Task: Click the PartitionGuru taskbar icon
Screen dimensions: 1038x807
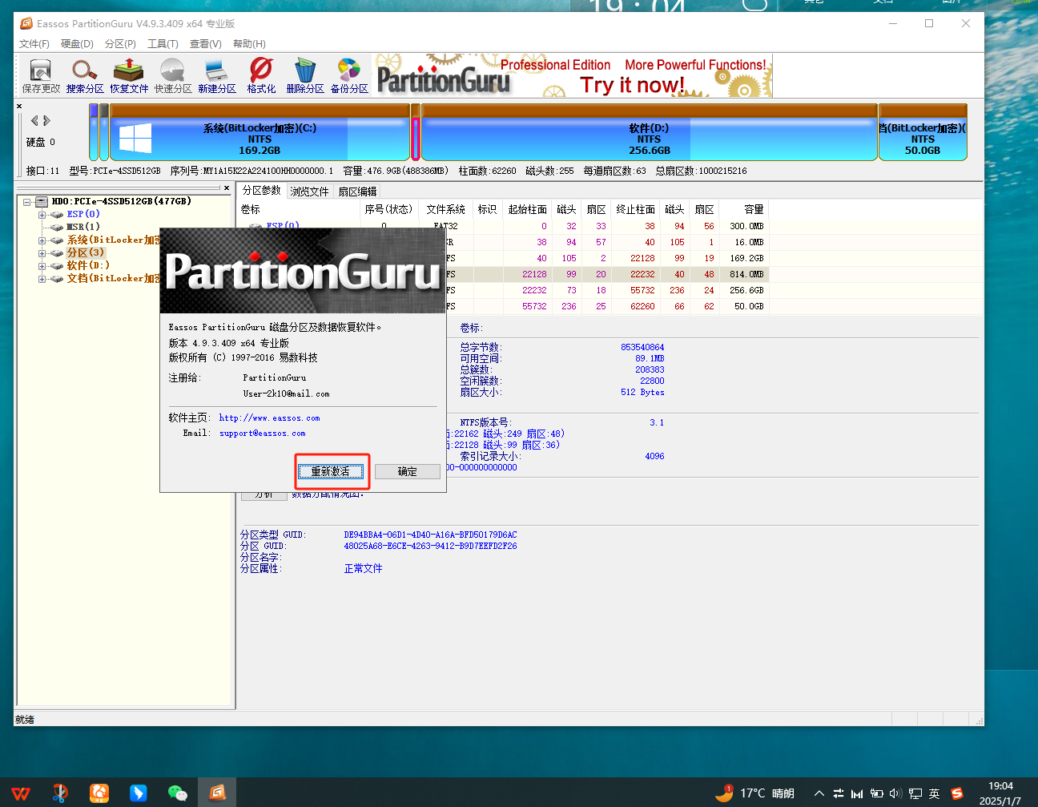Action: pyautogui.click(x=217, y=793)
